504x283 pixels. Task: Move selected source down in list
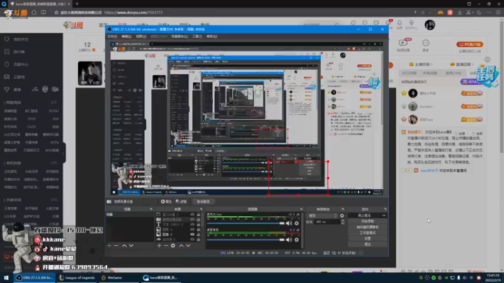(x=188, y=245)
